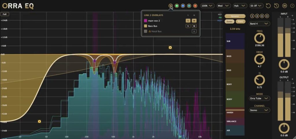Click the OUTPUT 0.0 dB value
Viewport: 296px width, 139px height.
coord(284,136)
